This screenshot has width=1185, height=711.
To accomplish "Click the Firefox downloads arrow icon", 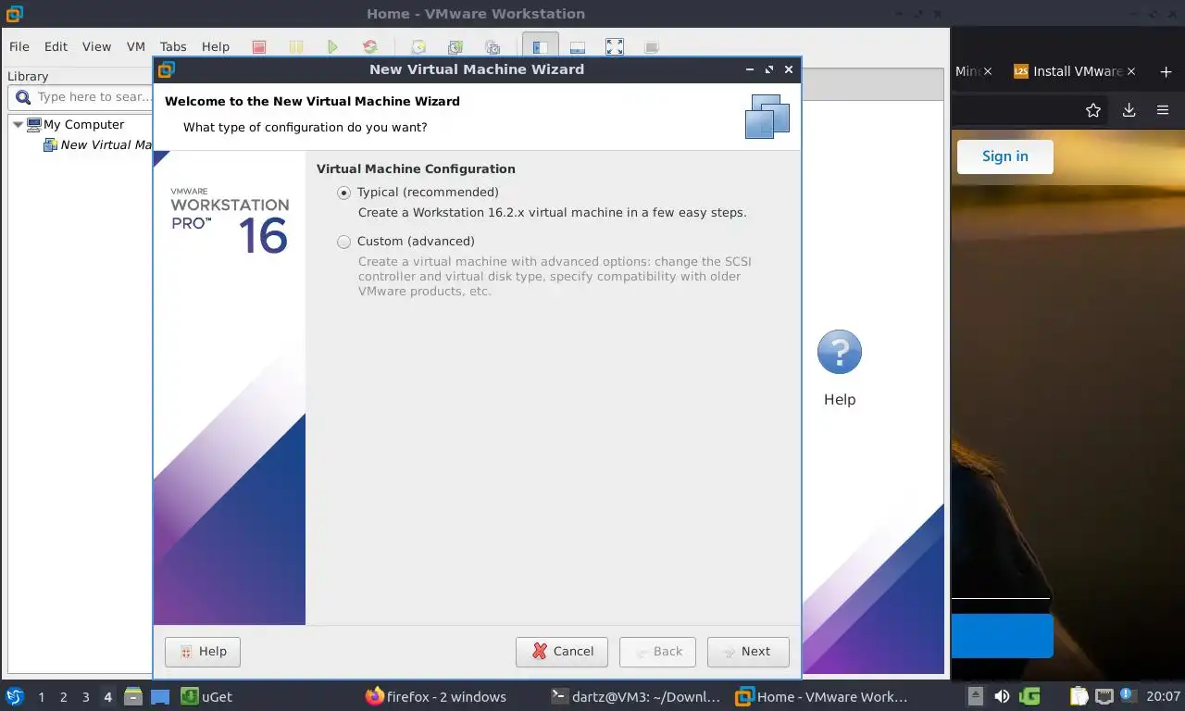I will click(x=1129, y=110).
